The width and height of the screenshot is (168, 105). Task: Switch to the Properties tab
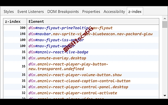tap(91, 12)
